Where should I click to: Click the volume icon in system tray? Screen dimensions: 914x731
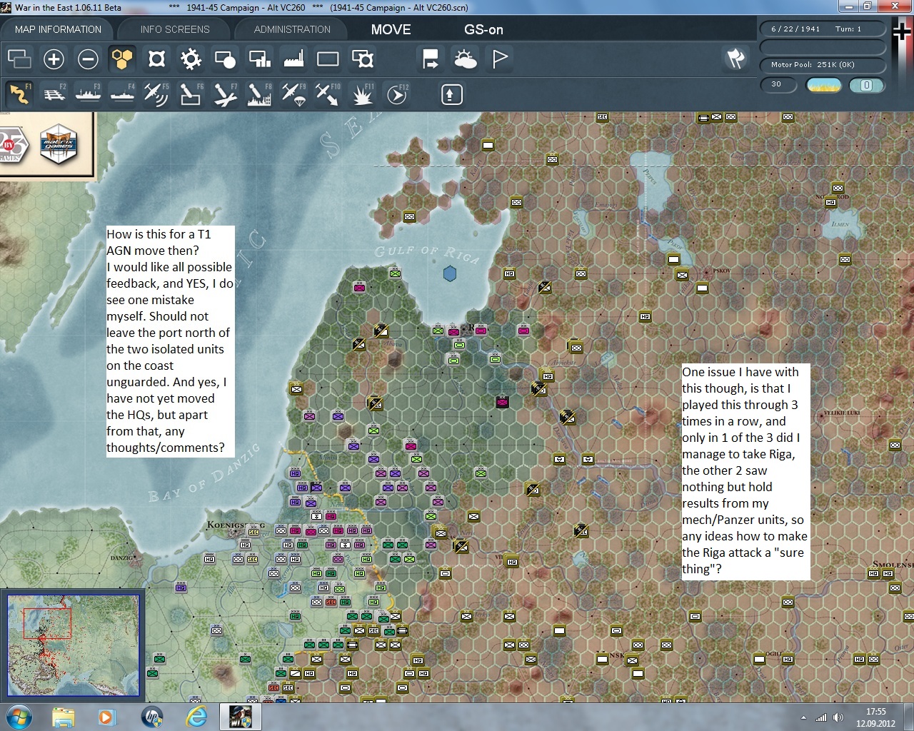tap(838, 717)
